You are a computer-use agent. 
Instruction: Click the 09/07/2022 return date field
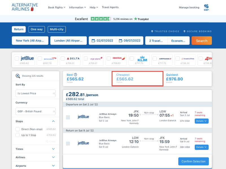pos(130,41)
